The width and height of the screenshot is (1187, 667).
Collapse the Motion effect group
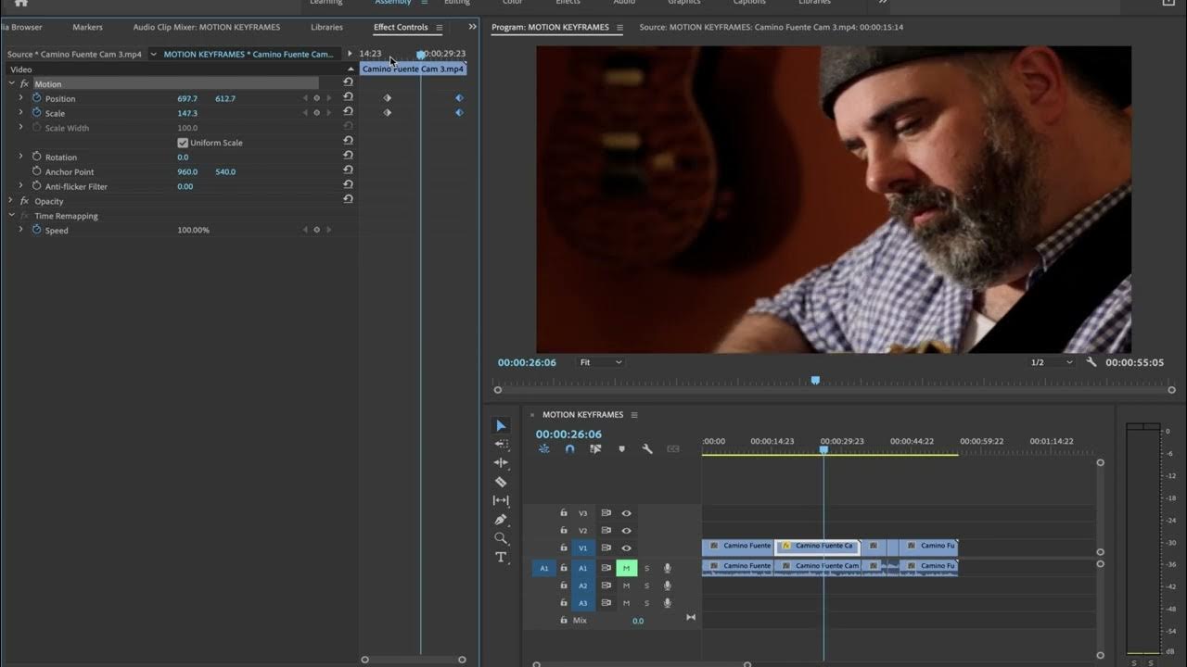pos(11,83)
